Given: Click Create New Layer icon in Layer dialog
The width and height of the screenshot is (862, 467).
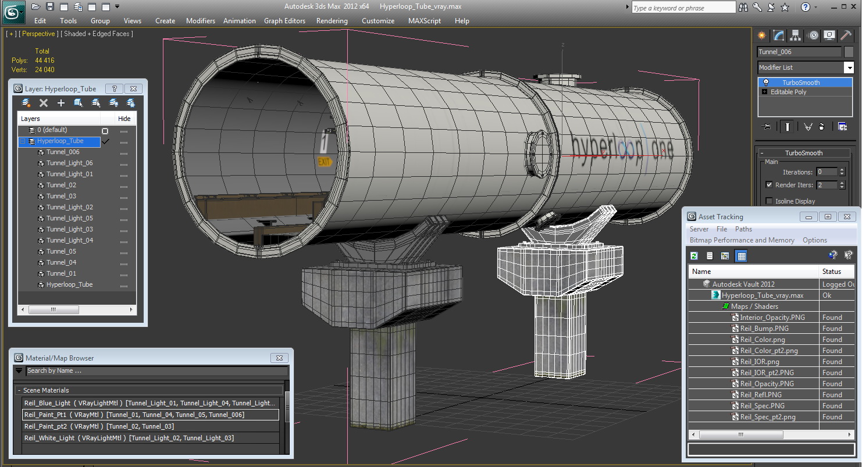Looking at the screenshot, I should 26,103.
